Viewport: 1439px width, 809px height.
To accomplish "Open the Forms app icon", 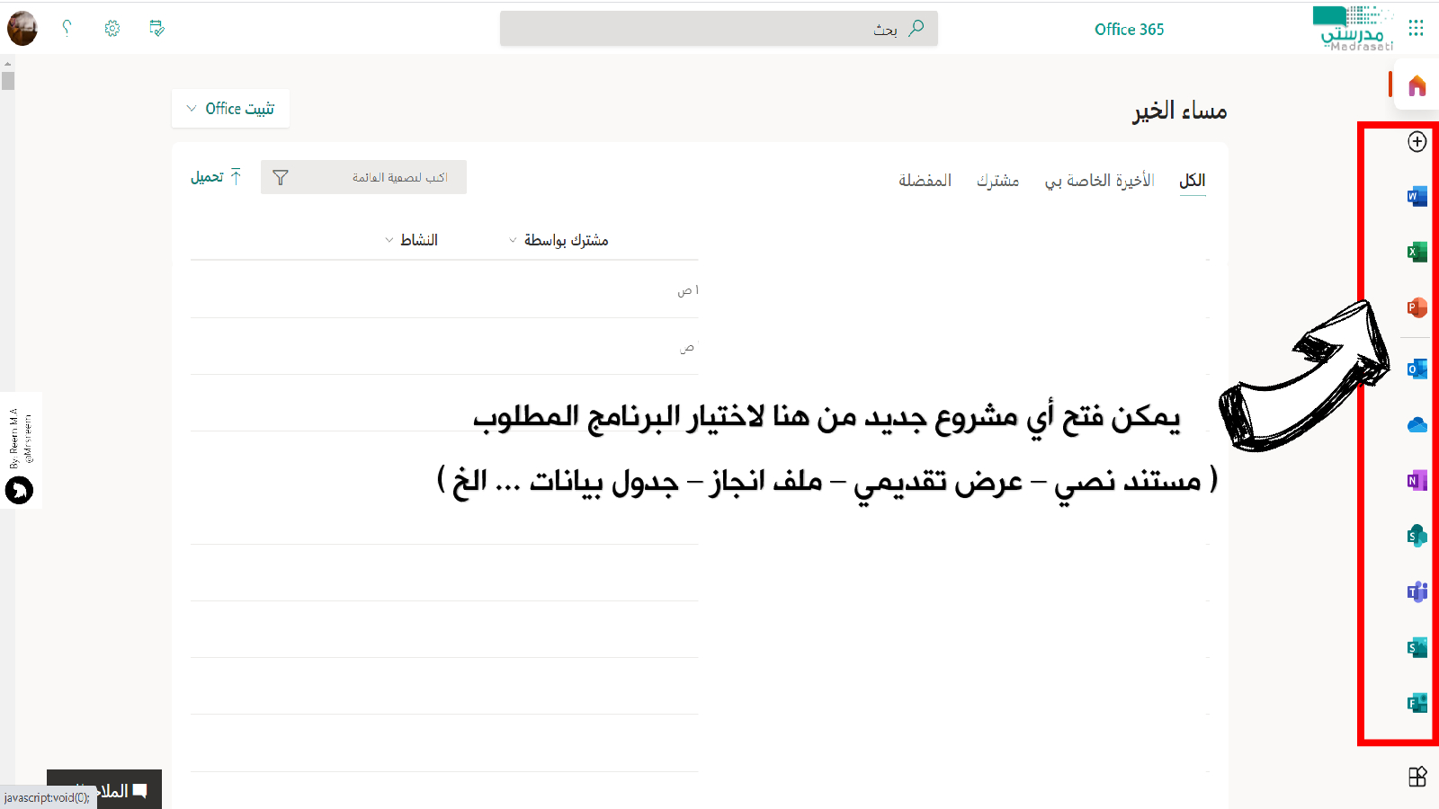I will point(1417,703).
